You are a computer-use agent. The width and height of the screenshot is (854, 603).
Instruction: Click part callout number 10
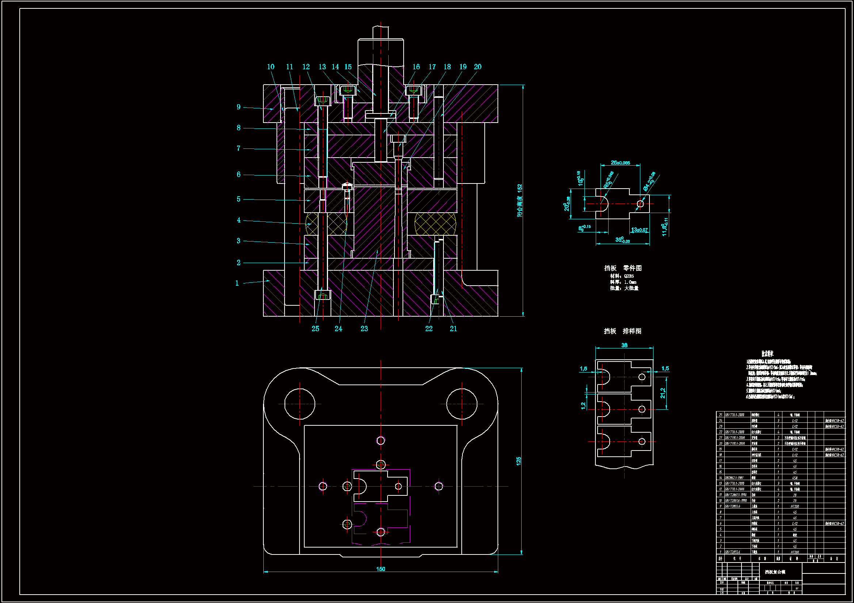coord(270,67)
